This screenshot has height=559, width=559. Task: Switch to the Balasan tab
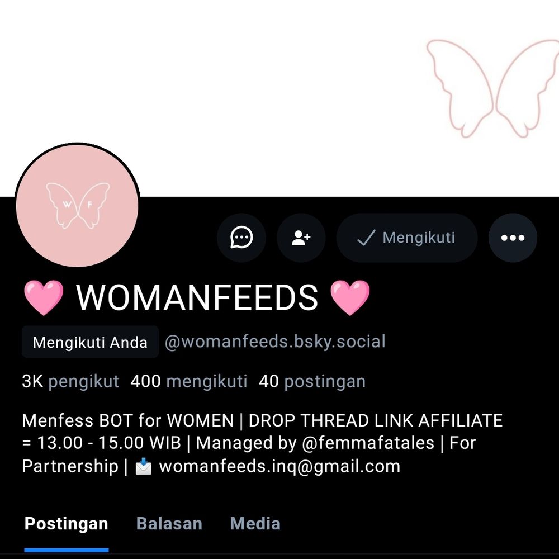(169, 524)
